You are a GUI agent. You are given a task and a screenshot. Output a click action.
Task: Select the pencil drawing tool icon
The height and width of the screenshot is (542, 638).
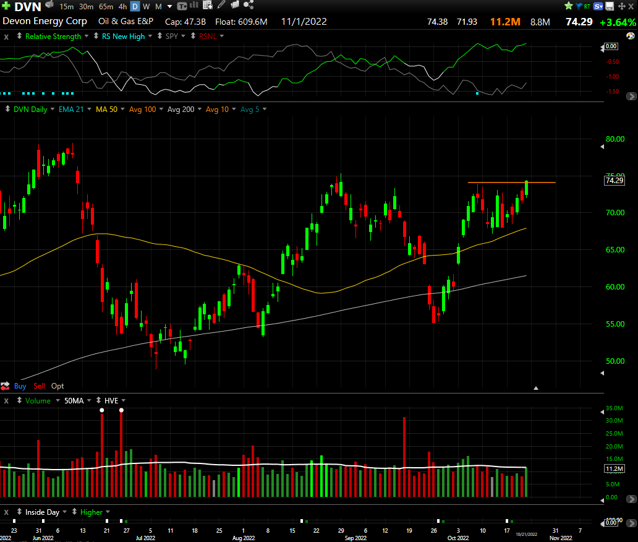(221, 5)
